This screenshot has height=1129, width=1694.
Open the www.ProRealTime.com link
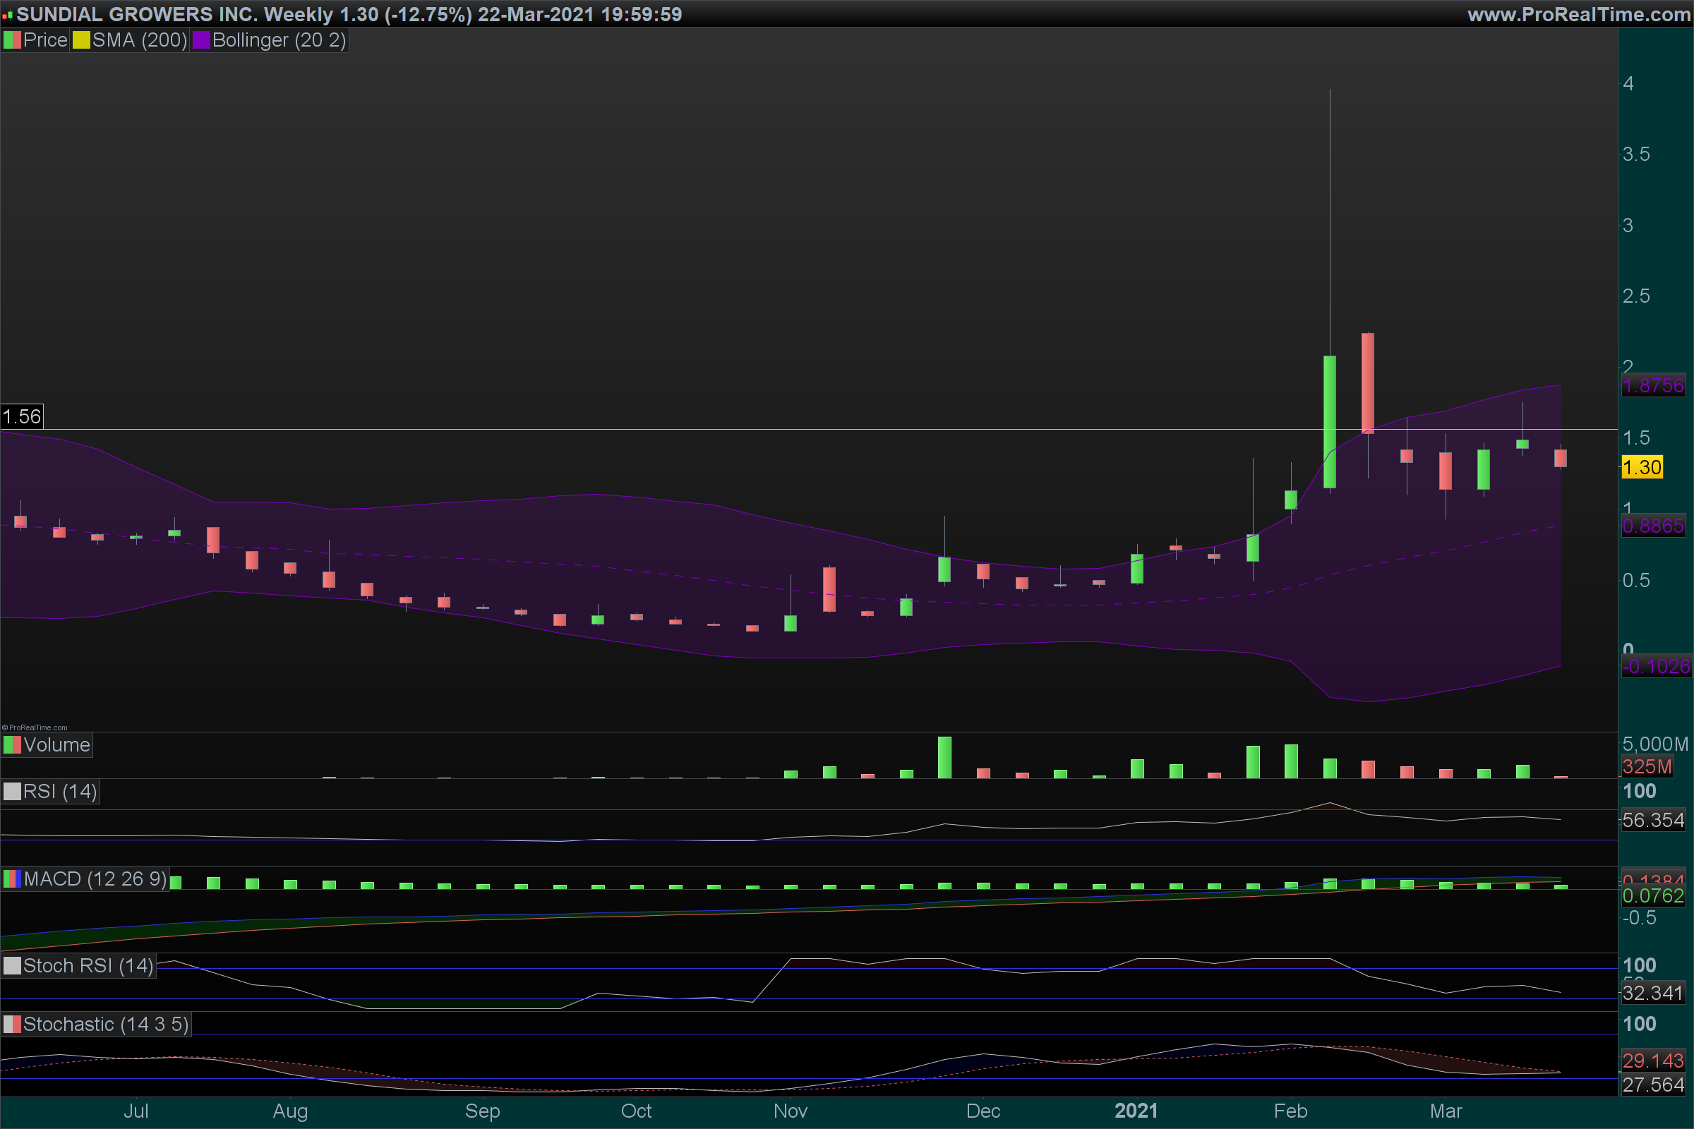point(1579,14)
